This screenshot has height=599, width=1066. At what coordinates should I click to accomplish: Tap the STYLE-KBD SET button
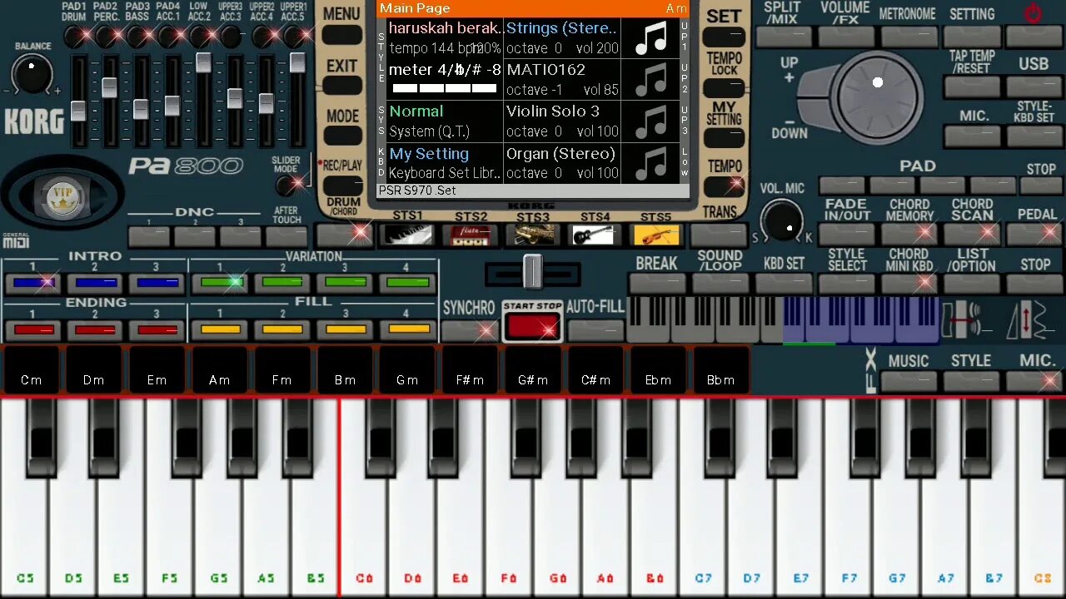pyautogui.click(x=1034, y=136)
